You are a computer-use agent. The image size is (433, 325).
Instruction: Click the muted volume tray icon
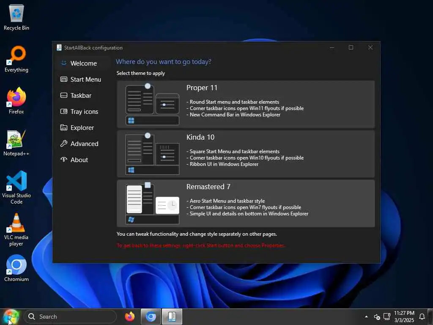tap(377, 317)
